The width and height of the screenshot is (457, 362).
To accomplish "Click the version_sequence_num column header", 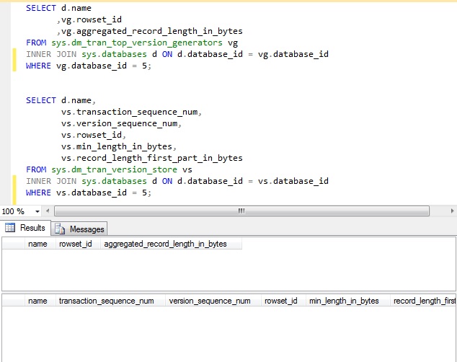I will 210,301.
